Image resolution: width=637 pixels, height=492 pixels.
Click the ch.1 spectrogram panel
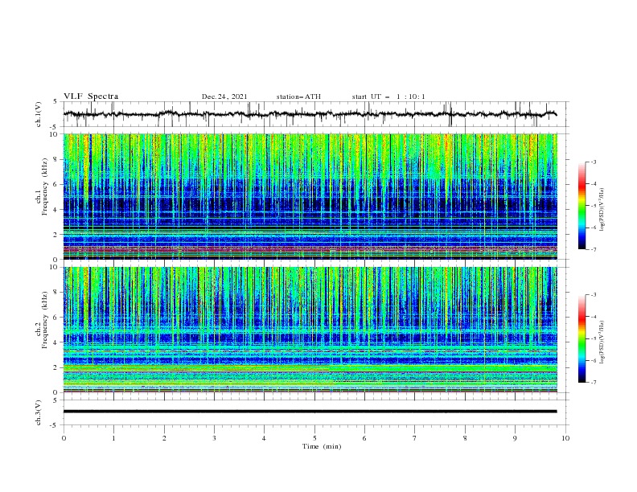click(x=310, y=196)
